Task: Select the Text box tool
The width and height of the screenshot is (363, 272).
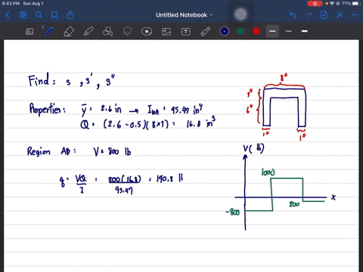Action: click(x=186, y=32)
